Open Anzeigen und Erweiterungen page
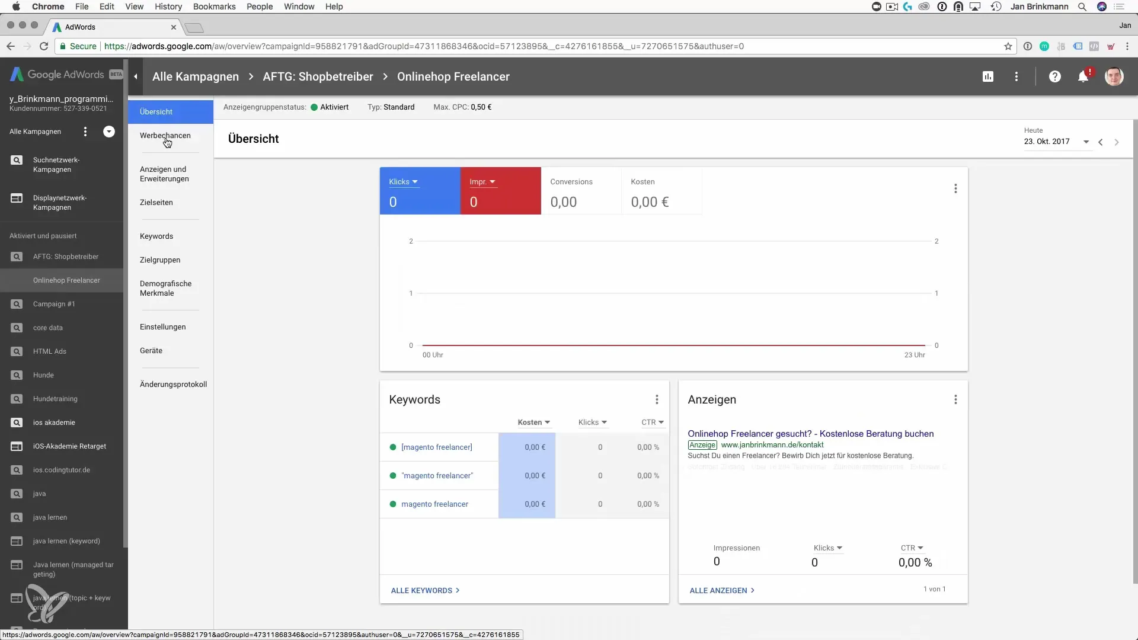The image size is (1138, 640). click(164, 174)
